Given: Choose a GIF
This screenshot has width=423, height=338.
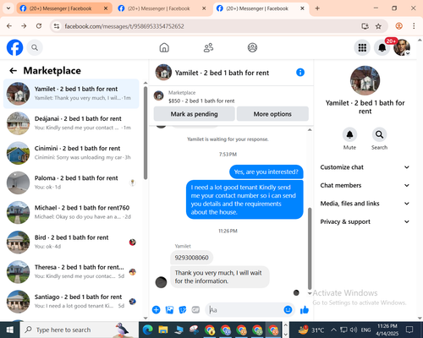Looking at the screenshot, I should click(195, 310).
